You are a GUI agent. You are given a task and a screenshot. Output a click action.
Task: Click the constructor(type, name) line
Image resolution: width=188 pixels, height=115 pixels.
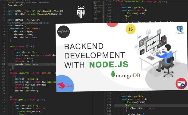[x=25, y=29]
